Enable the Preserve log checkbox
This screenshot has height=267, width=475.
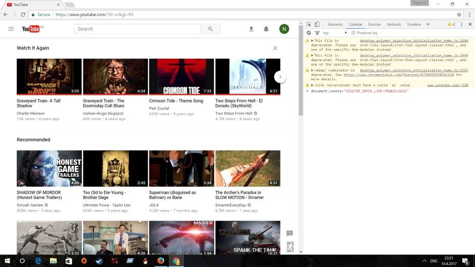(353, 33)
